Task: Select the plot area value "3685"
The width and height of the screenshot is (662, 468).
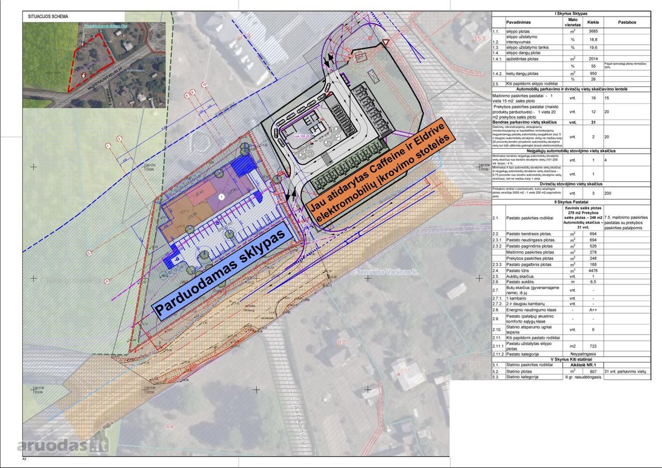Action: [593, 33]
